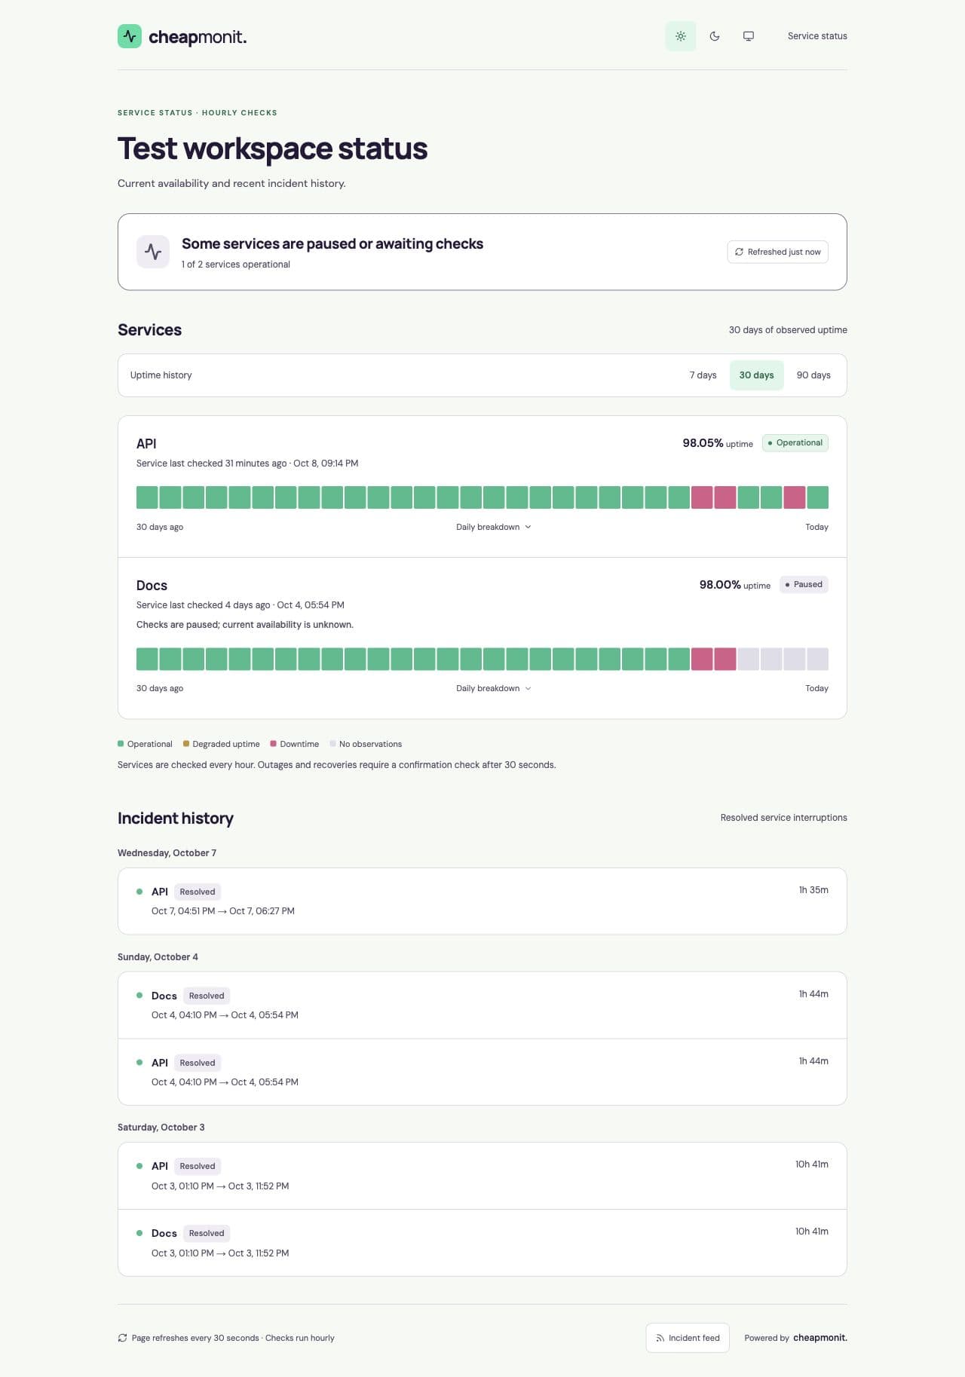Click today's grey no-observation bar in Docs chart
This screenshot has height=1377, width=965.
point(817,659)
